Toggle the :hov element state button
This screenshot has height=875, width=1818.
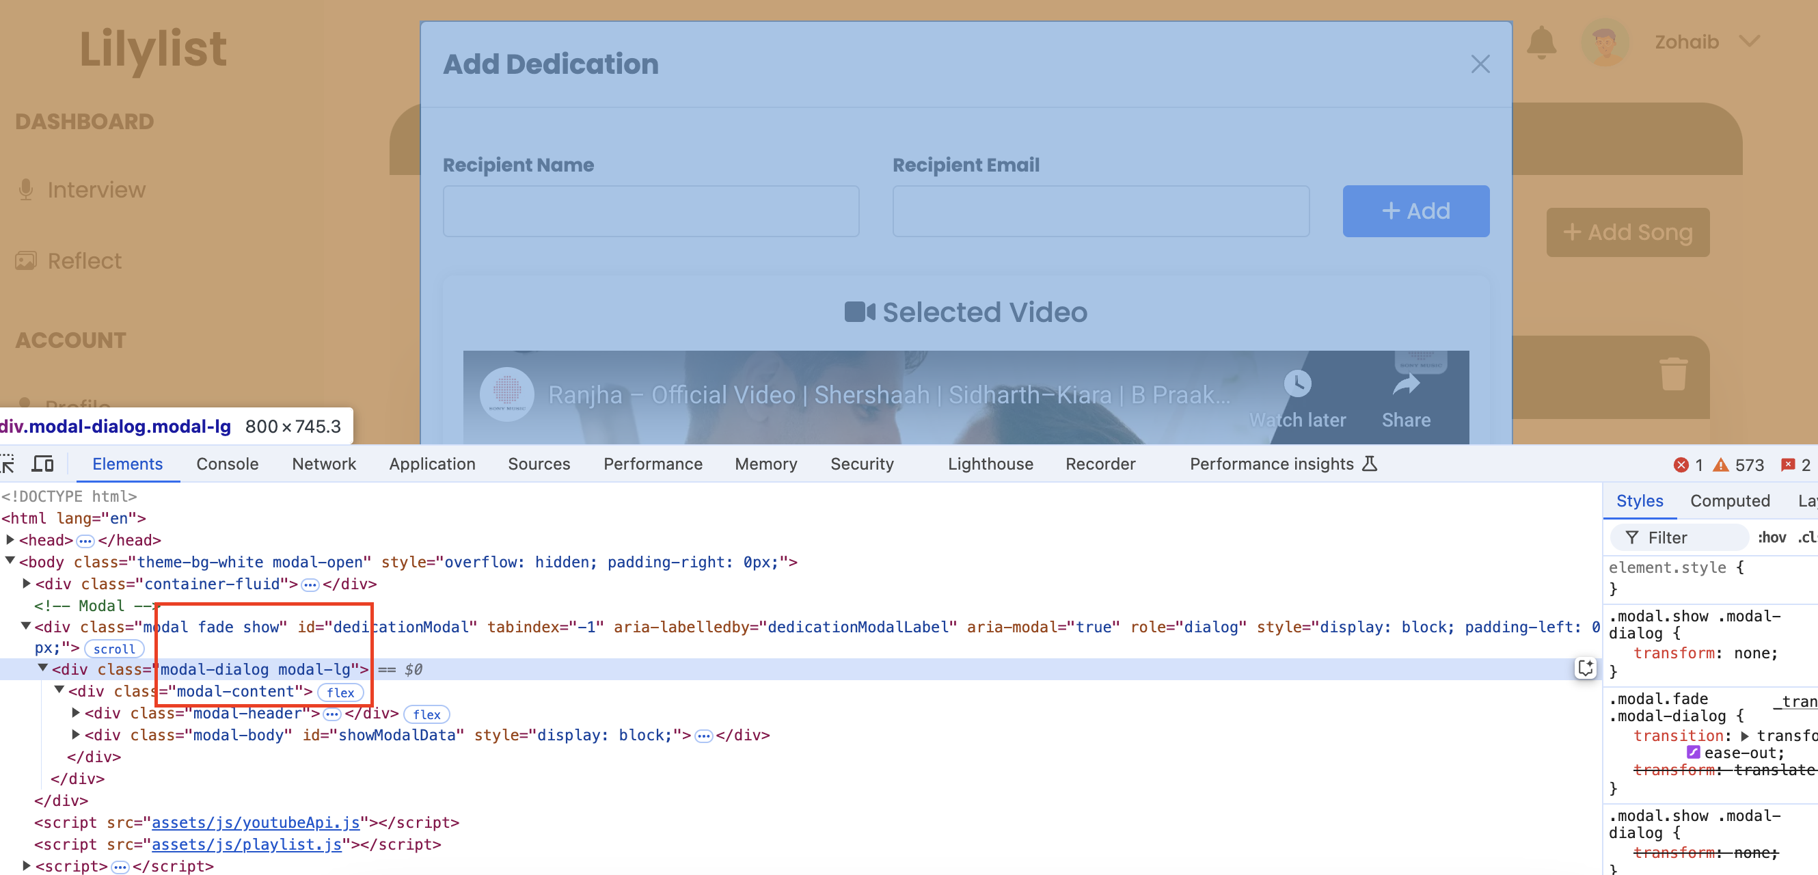coord(1772,538)
